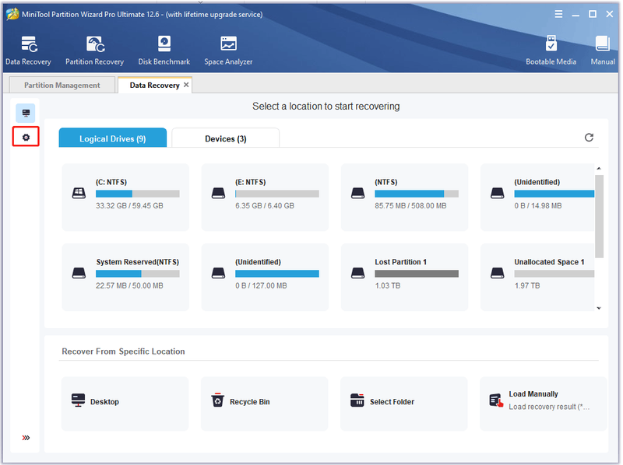Image resolution: width=623 pixels, height=465 pixels.
Task: Switch to the Devices (3) tab
Action: tap(226, 138)
